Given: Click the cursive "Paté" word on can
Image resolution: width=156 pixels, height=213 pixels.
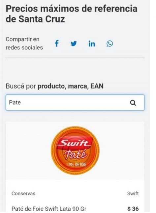Looking at the screenshot, I should [76, 154].
